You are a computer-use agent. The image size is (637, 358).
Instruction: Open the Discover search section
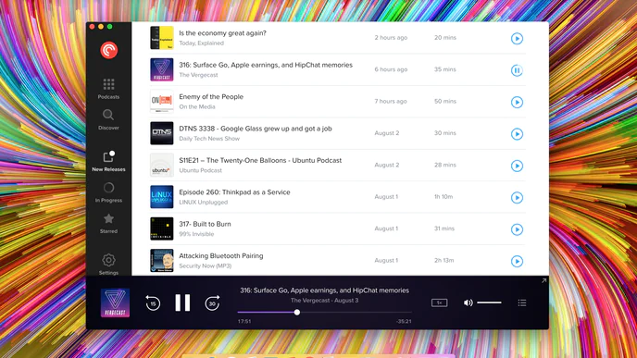click(x=108, y=119)
